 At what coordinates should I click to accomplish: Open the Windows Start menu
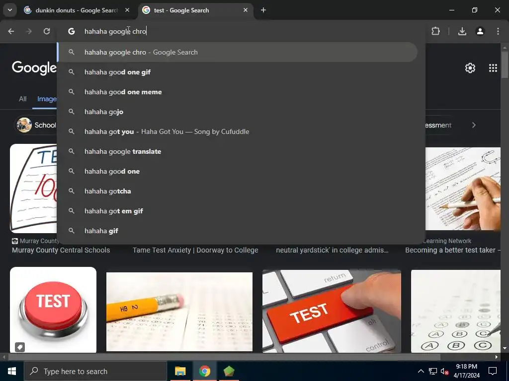(12, 371)
